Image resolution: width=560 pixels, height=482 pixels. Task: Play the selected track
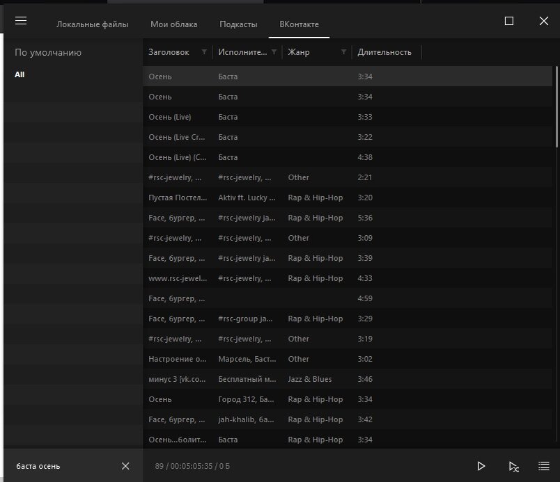(x=481, y=466)
